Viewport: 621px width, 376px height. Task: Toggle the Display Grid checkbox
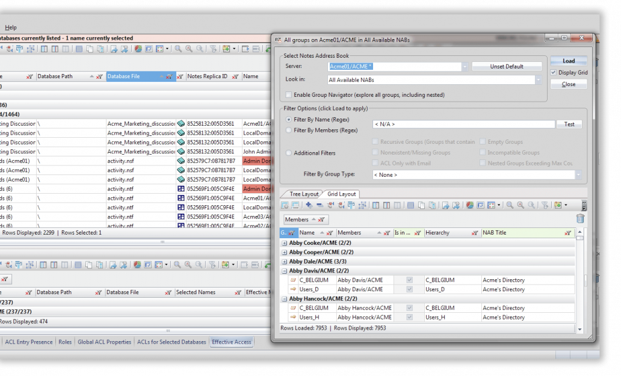[x=553, y=72]
